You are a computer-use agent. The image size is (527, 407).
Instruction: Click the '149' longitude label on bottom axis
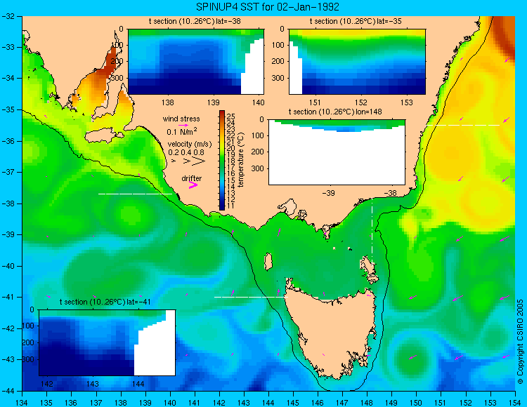[x=391, y=403]
